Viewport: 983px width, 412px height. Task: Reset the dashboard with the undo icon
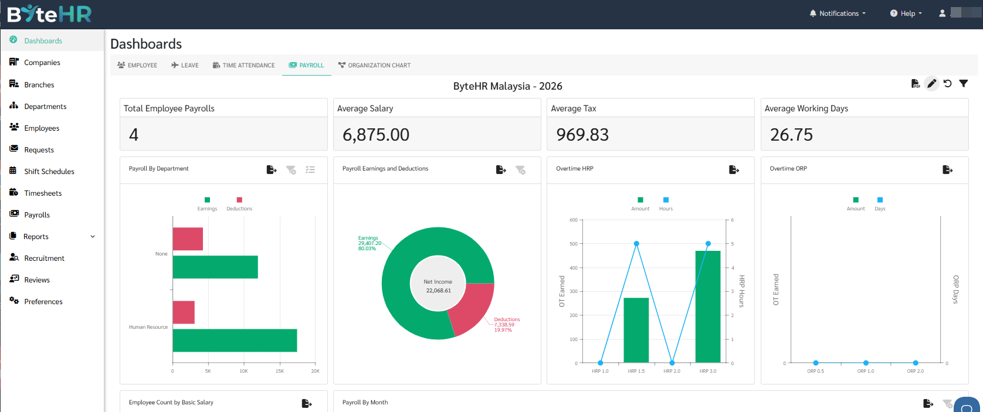click(x=947, y=84)
